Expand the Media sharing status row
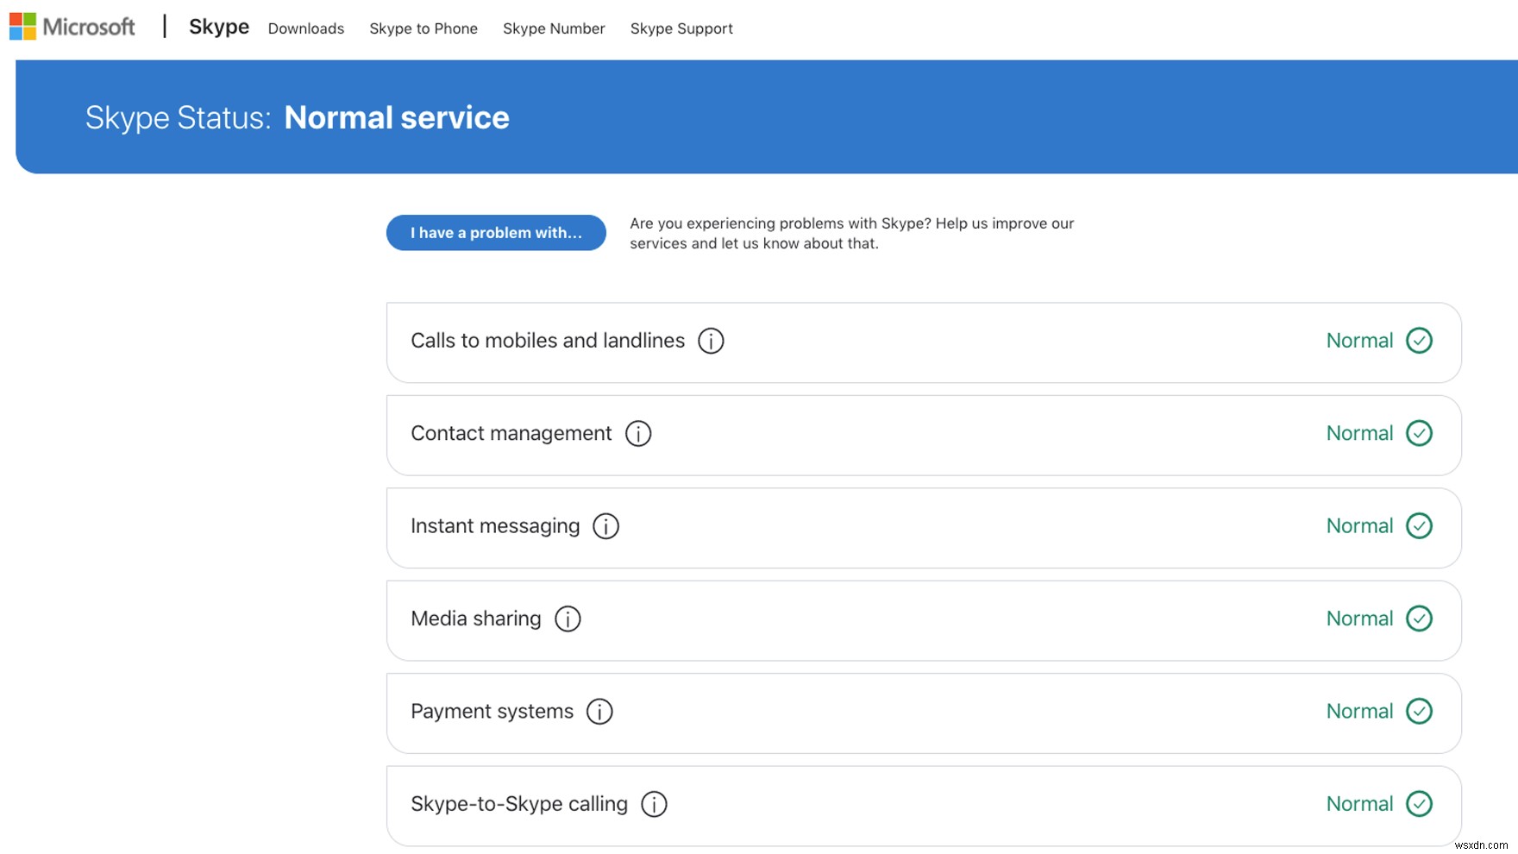 [923, 619]
